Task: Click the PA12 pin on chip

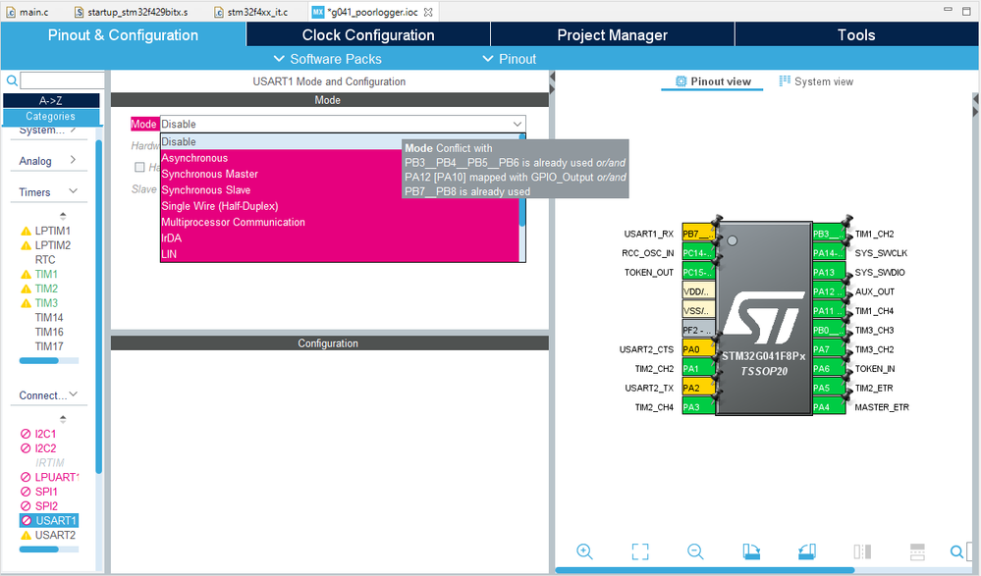Action: (x=829, y=291)
